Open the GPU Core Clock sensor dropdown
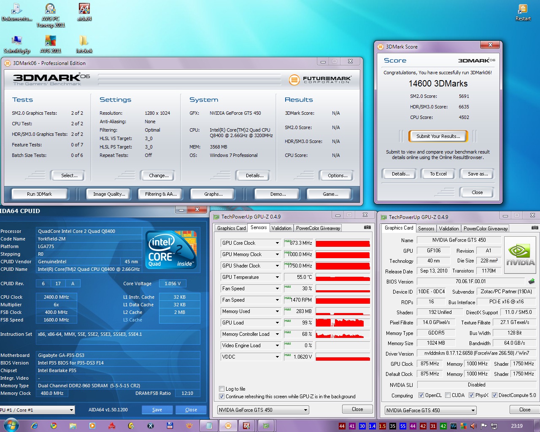Image resolution: width=540 pixels, height=432 pixels. pyautogui.click(x=277, y=243)
